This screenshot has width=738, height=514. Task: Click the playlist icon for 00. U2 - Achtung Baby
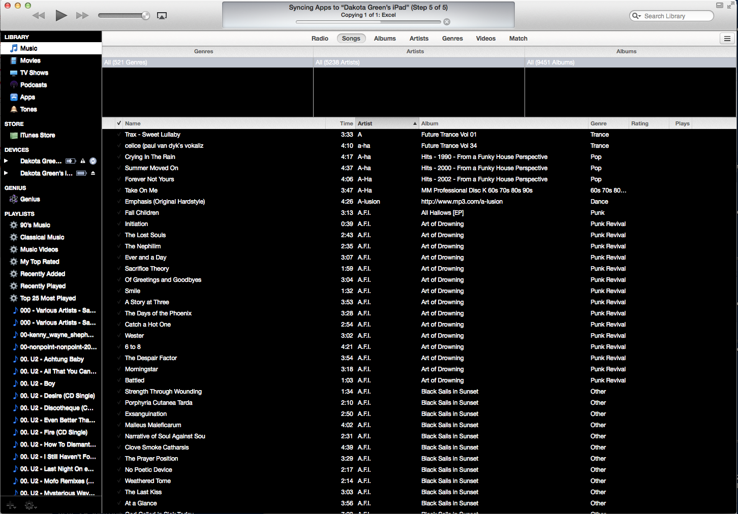click(15, 359)
